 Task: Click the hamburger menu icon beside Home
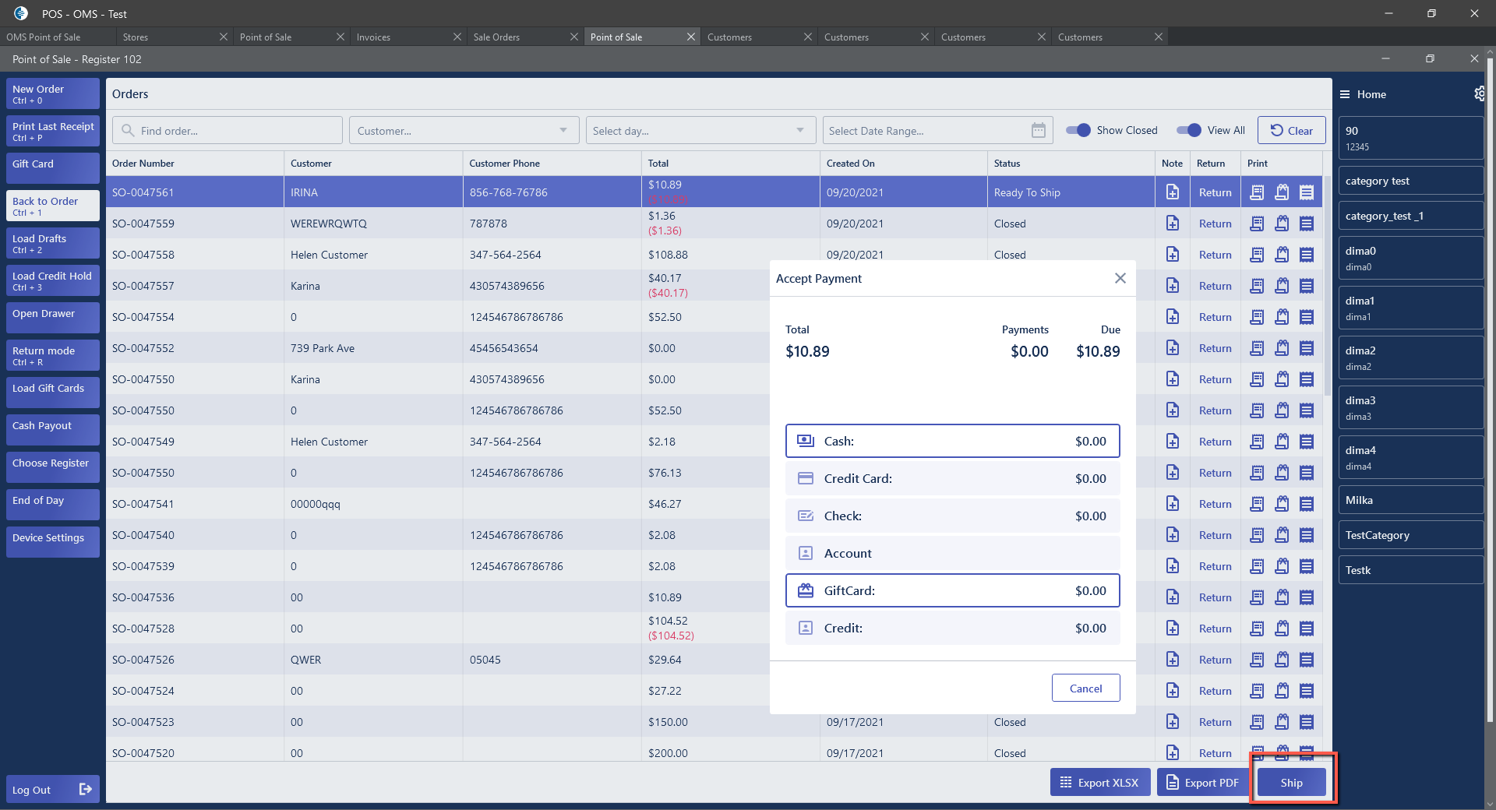1345,94
